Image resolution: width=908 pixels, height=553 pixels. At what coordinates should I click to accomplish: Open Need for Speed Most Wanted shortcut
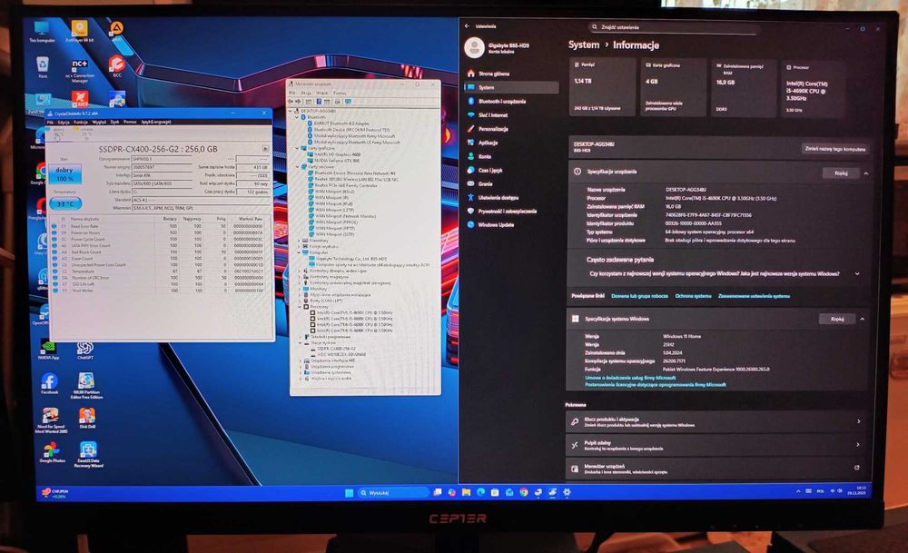51,420
